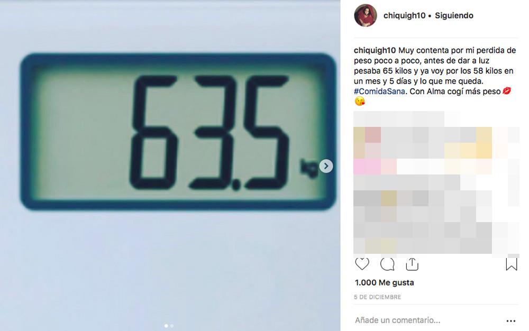Toggle the Siguiendo following button
The width and height of the screenshot is (529, 331).
[454, 15]
